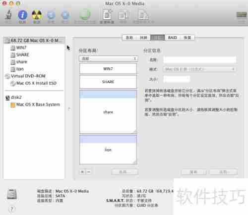Select Mac OS X Base System volume
This screenshot has height=215, width=248.
pyautogui.click(x=38, y=105)
